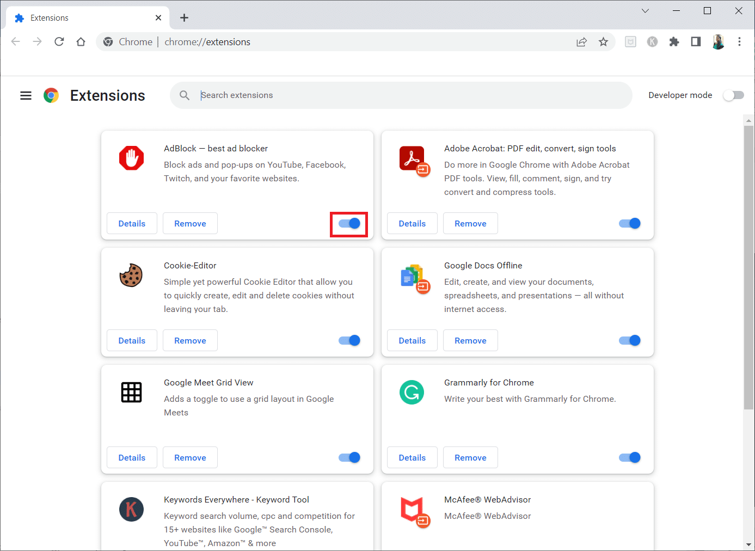Click the 'McAfee® WebAdvisor' extension title
755x551 pixels.
click(x=487, y=499)
